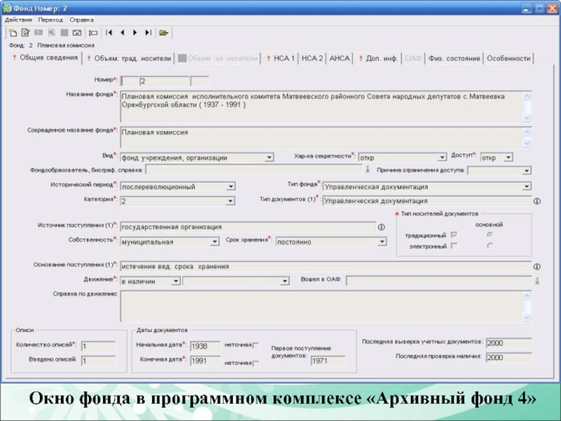Click the application icon in title bar
561x421 pixels.
click(7, 8)
